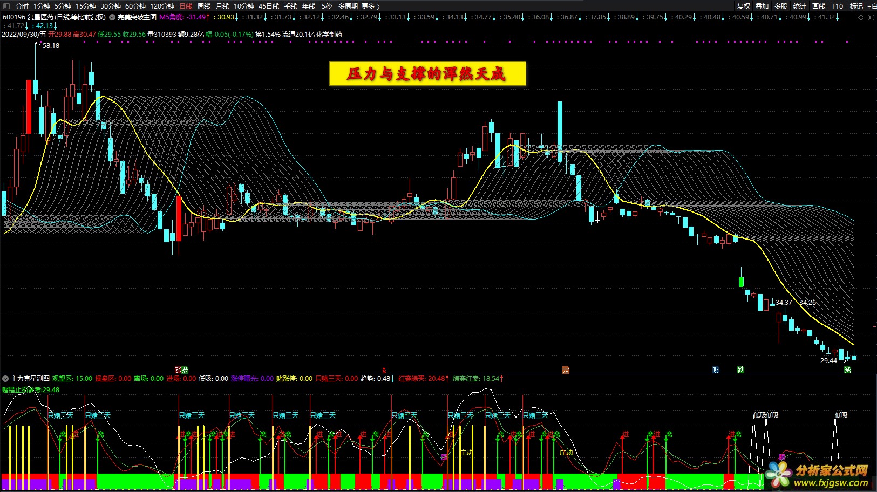Screen dimensions: 877x492
Task: Switch to 月线 monthly chart
Action: click(222, 6)
